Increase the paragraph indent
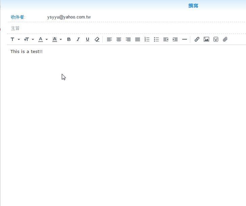Screen dimensions: 246x206 [175, 39]
